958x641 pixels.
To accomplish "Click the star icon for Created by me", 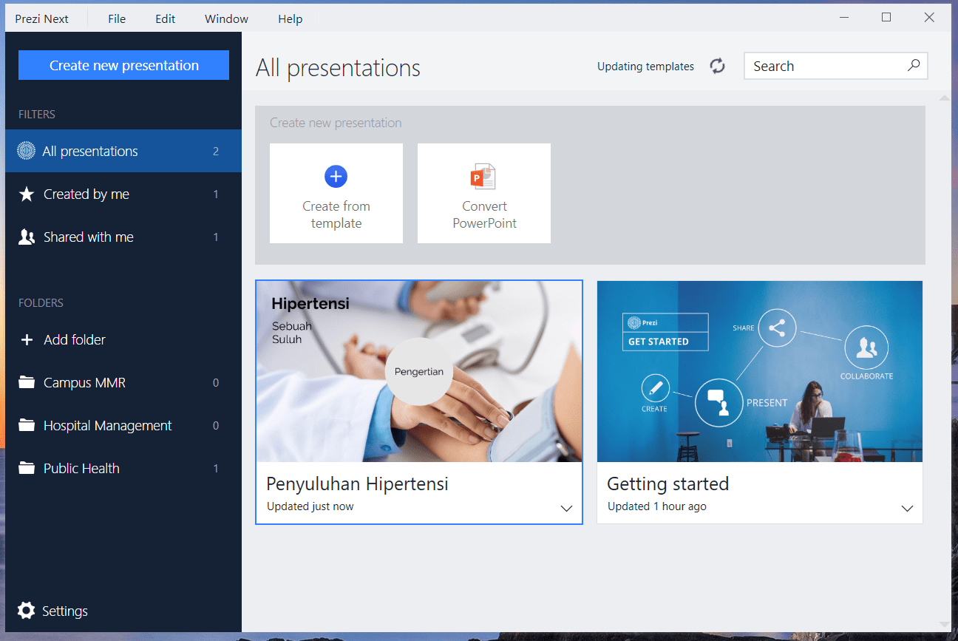I will click(x=27, y=194).
